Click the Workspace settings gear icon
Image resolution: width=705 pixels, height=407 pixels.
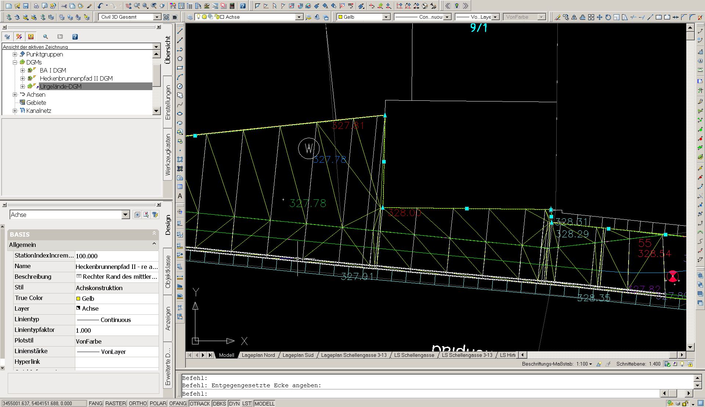[166, 17]
